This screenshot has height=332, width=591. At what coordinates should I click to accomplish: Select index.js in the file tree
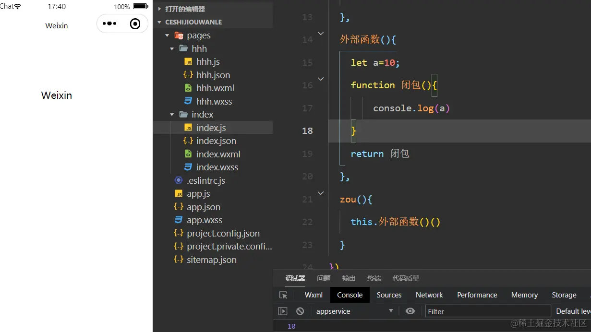click(x=213, y=128)
